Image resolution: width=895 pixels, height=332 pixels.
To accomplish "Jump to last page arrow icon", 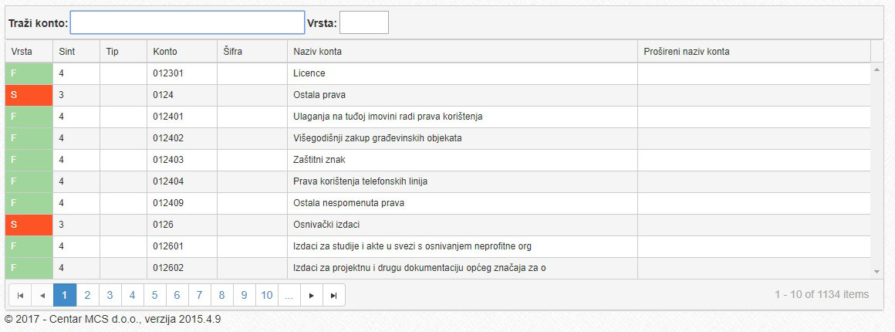I will click(334, 296).
